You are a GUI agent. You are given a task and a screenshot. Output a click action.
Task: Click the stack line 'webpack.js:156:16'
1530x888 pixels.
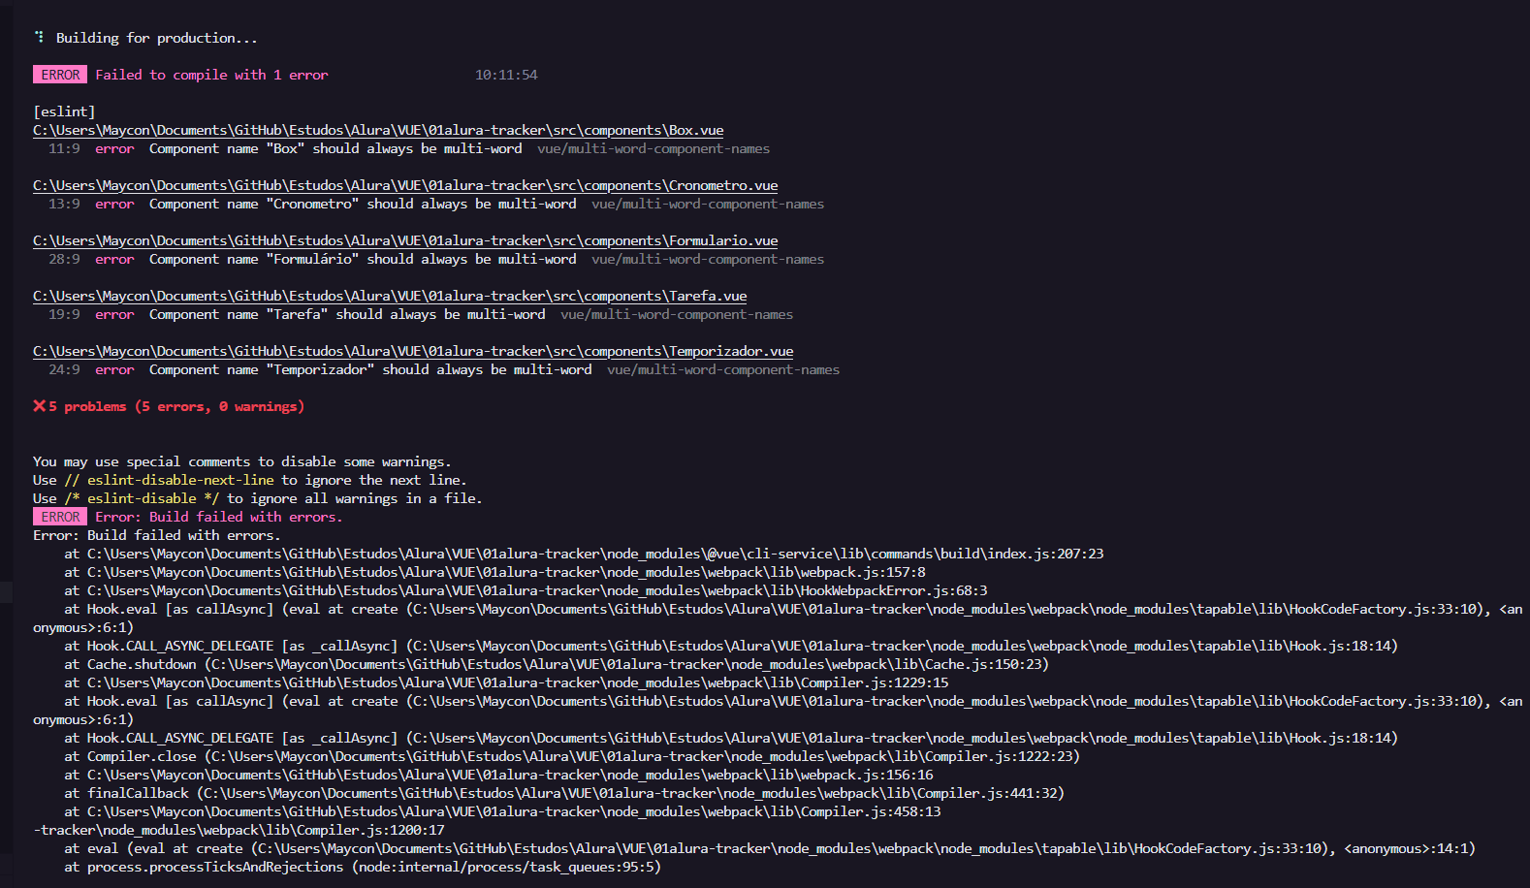[498, 775]
